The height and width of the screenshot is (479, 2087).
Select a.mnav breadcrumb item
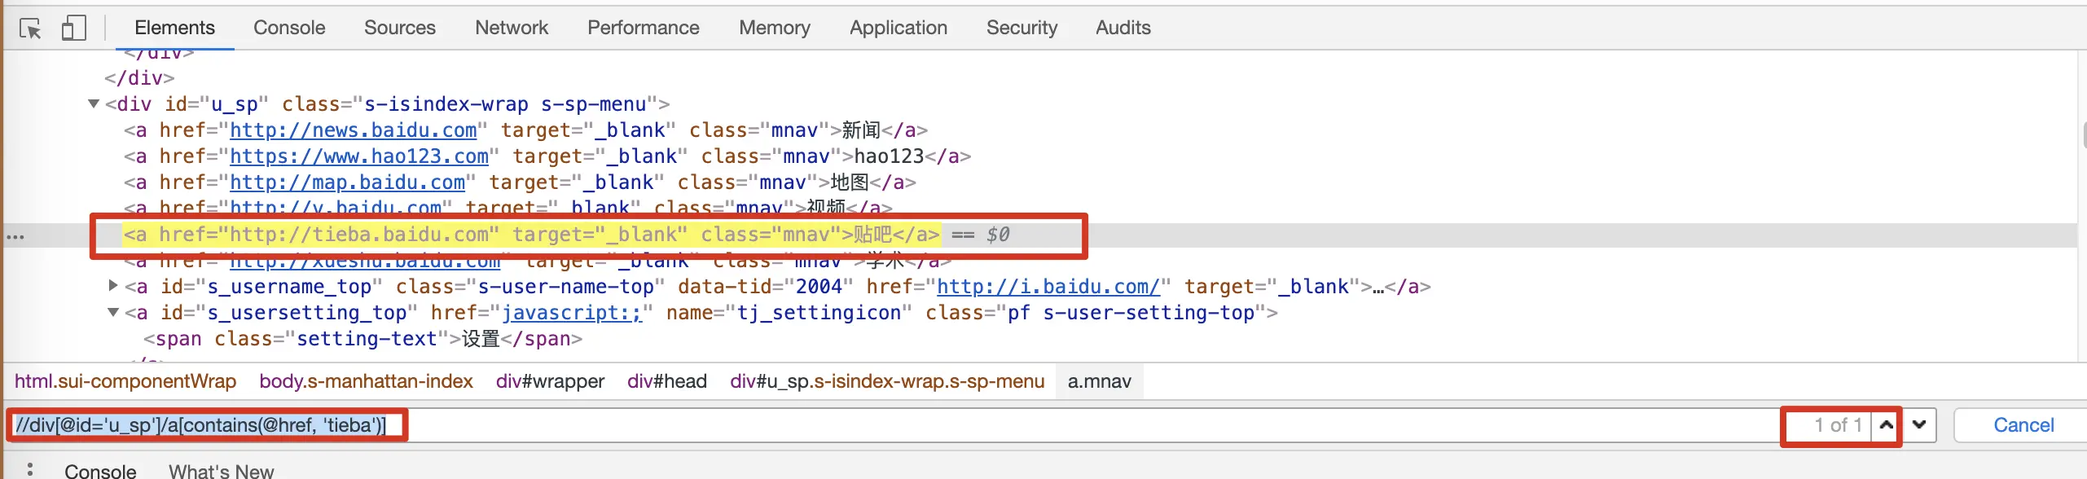[x=1099, y=381]
